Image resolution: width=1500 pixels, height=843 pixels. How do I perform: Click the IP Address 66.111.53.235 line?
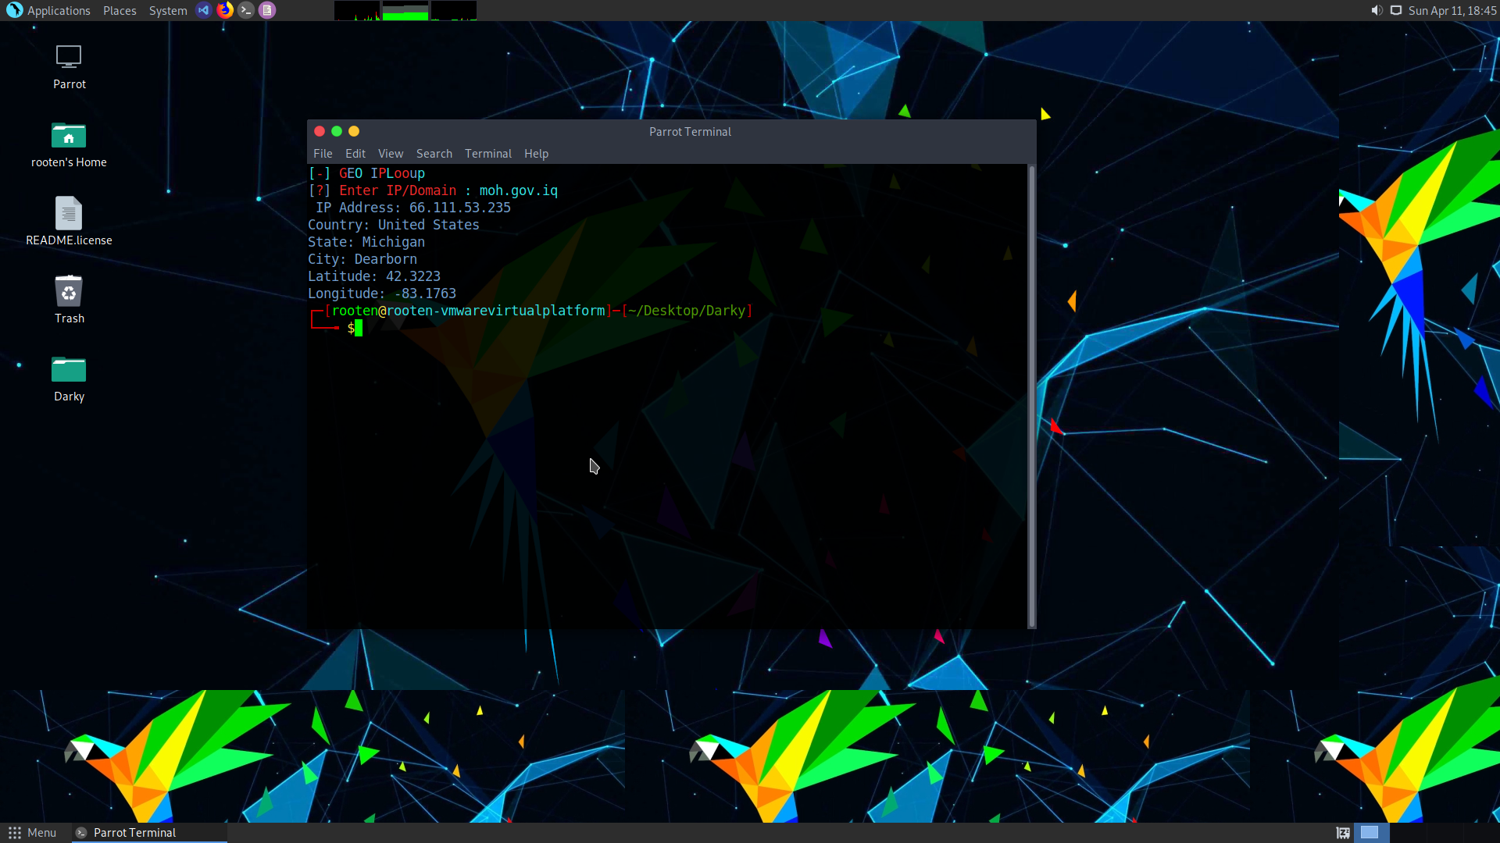tap(413, 208)
